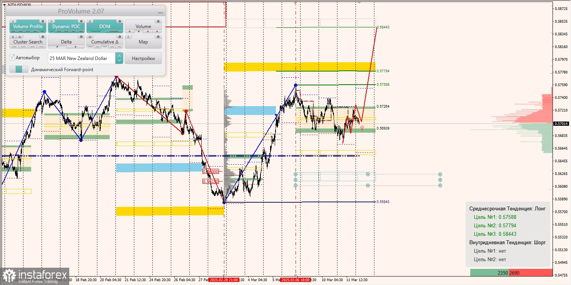
Task: Click red 2690 sellers bar
Action: click(x=531, y=273)
